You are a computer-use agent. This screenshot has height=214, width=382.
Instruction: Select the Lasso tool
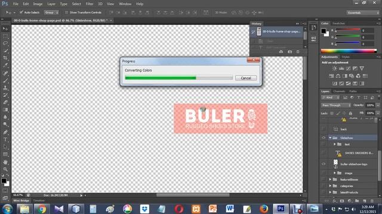(x=5, y=43)
